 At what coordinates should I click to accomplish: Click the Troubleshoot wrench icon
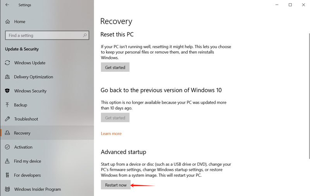coord(7,119)
